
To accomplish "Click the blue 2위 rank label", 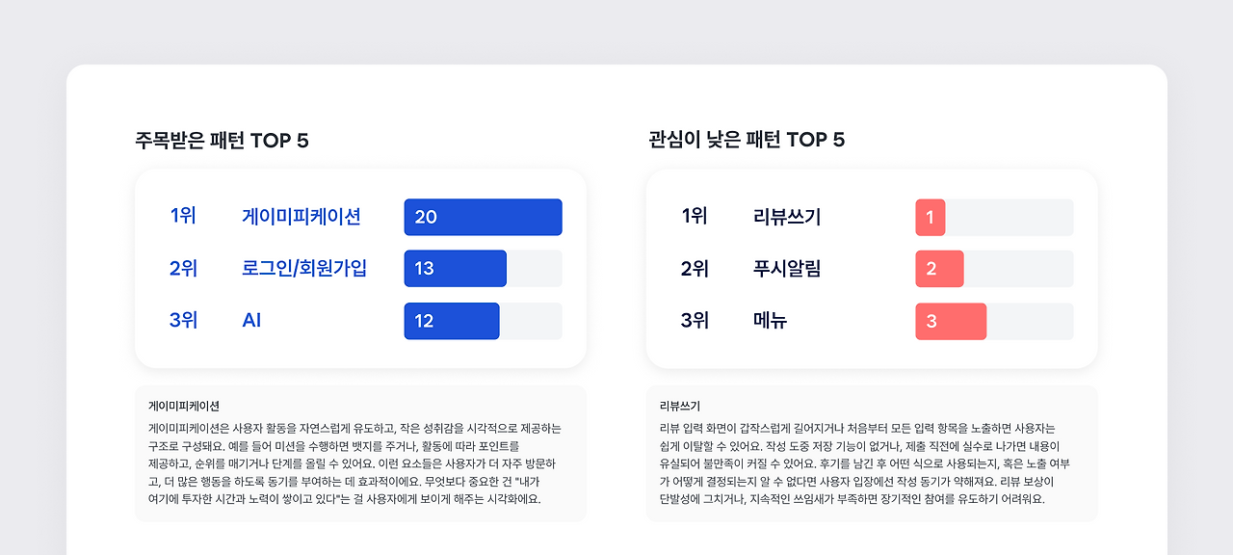I will tap(183, 268).
